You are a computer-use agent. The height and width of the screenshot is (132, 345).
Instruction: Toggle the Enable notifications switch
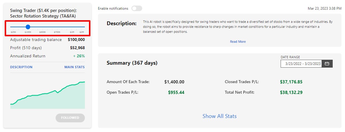coord(137,8)
